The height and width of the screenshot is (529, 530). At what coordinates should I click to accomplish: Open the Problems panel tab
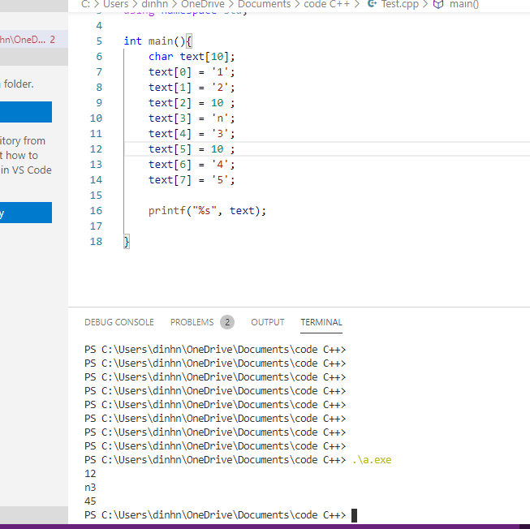192,322
